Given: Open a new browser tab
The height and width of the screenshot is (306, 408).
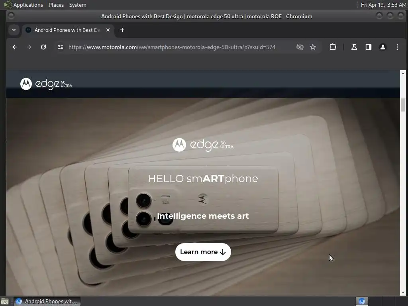Looking at the screenshot, I should (122, 30).
